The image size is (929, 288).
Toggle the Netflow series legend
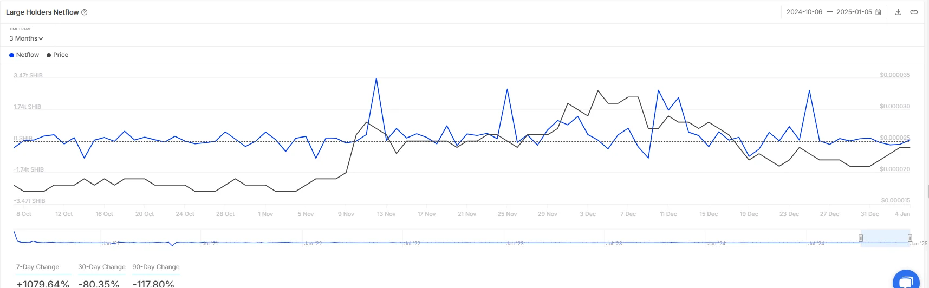tap(27, 55)
